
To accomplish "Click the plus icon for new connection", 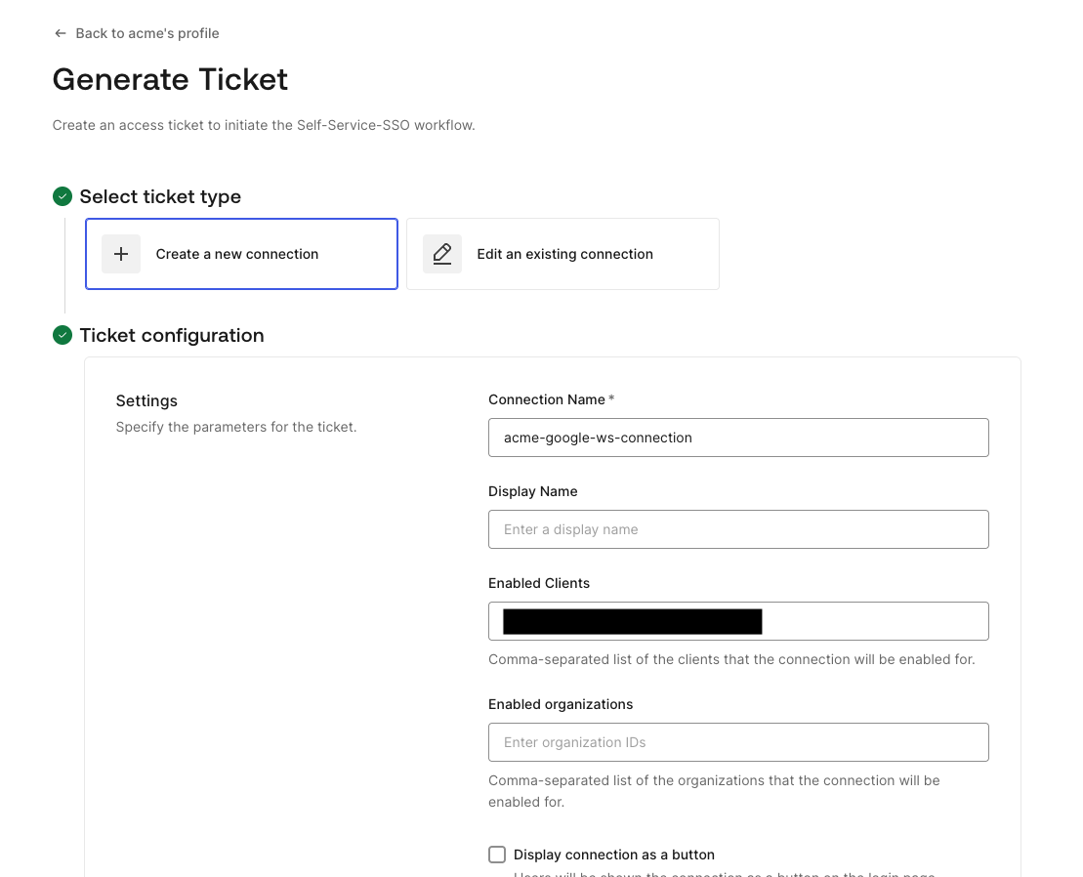I will tap(121, 254).
